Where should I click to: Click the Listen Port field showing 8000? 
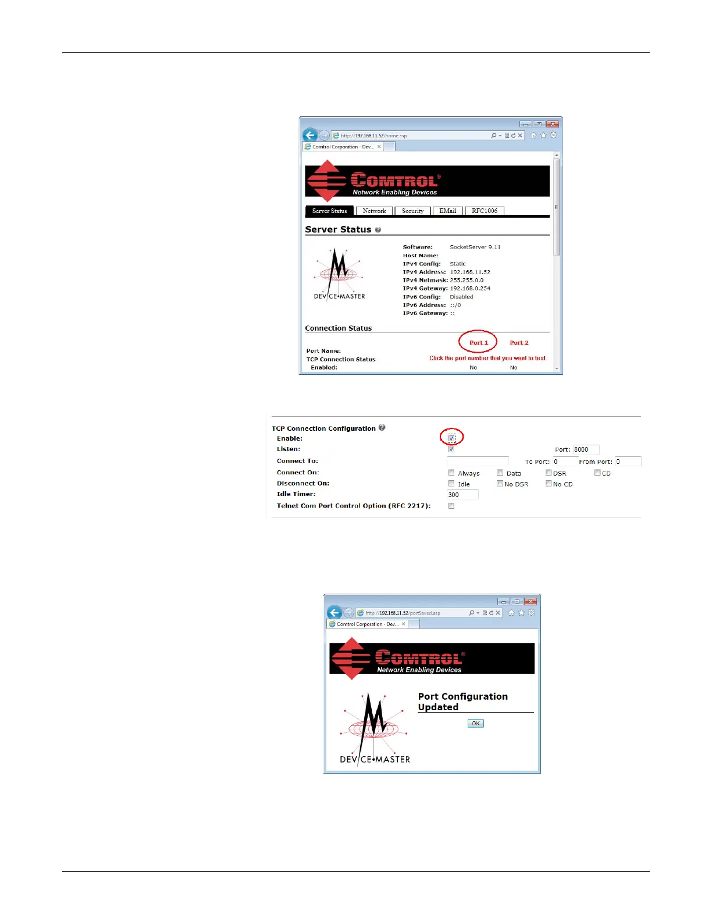tap(586, 449)
